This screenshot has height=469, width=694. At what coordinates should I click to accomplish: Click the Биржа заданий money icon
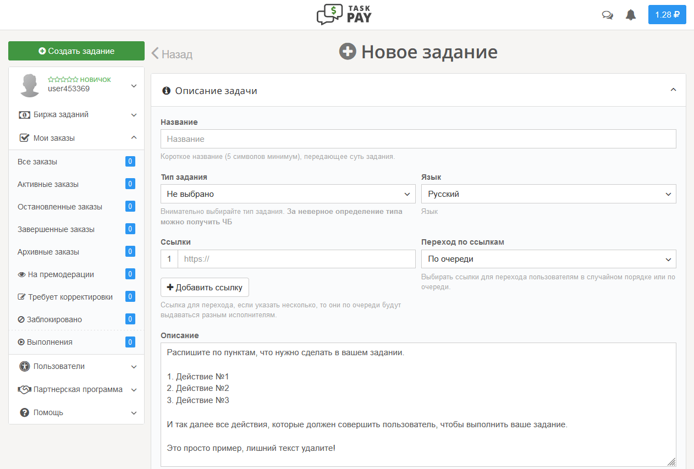24,115
